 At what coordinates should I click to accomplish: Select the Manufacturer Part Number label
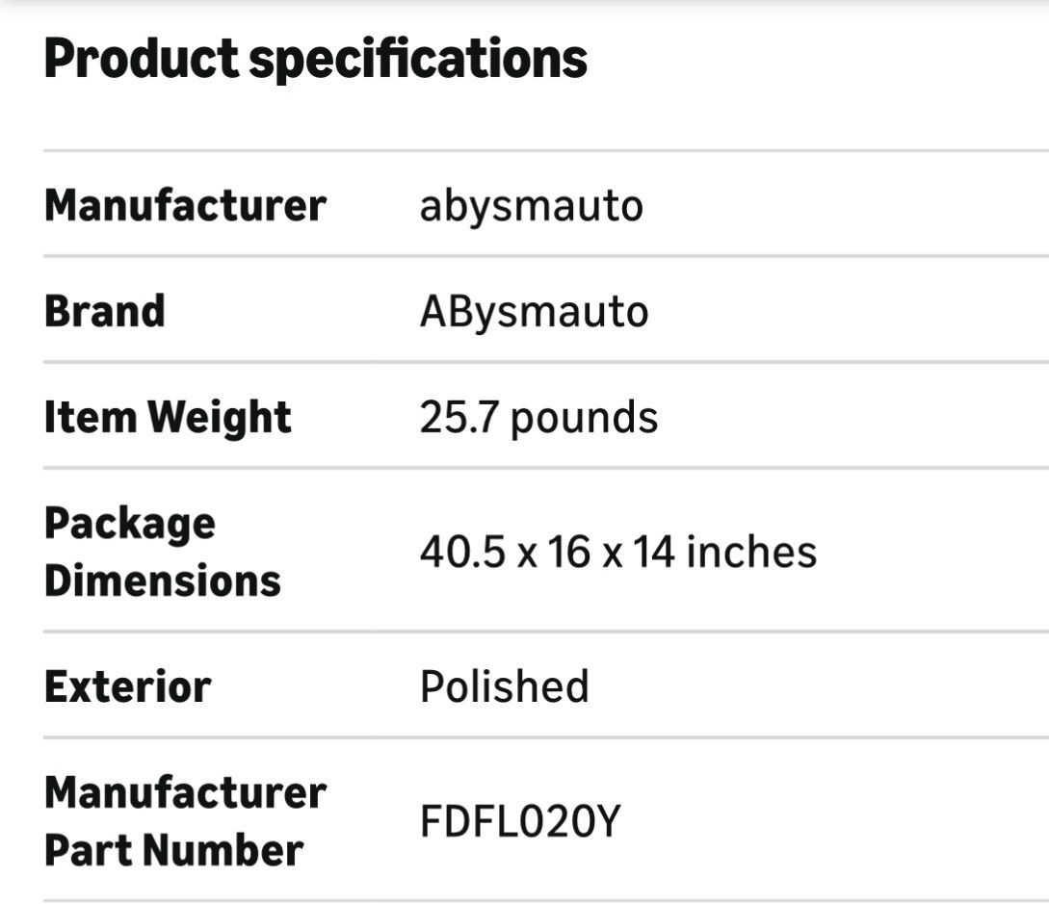[x=185, y=821]
